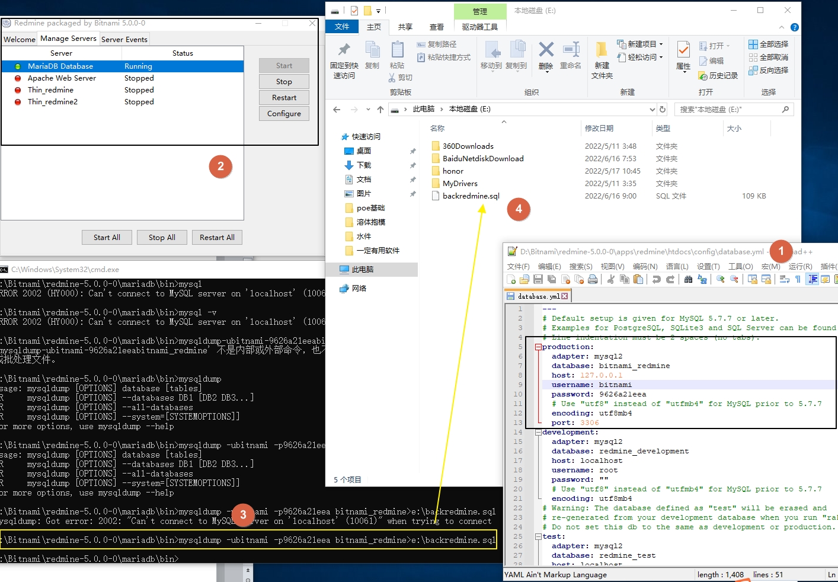Click New Folder icon in Explorer ribbon
838x582 pixels.
coord(602,50)
